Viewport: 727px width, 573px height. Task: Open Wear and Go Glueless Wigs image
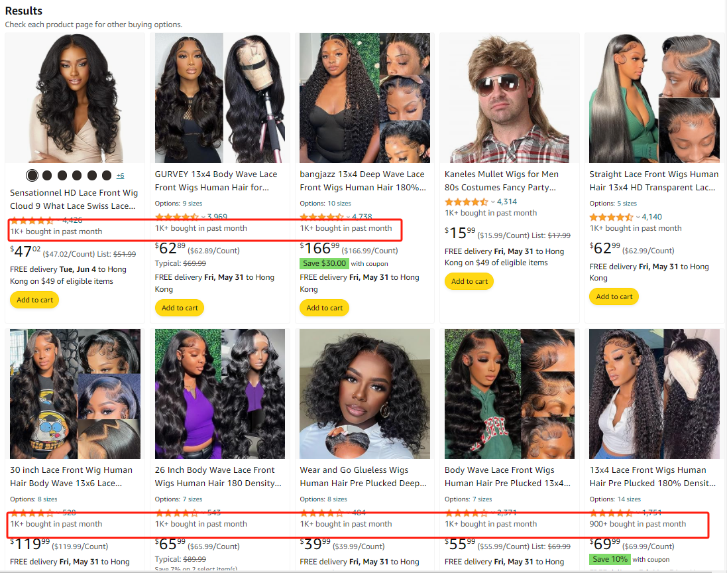(365, 394)
